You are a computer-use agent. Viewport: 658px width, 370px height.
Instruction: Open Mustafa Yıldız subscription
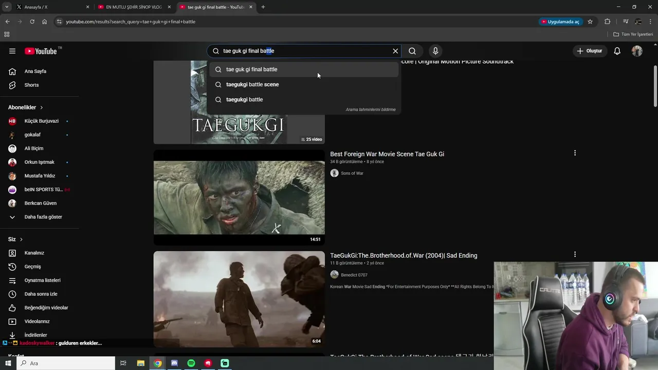point(39,176)
